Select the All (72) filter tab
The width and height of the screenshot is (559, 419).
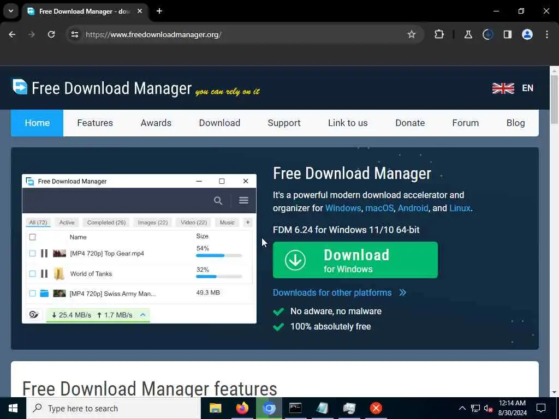[x=38, y=223]
